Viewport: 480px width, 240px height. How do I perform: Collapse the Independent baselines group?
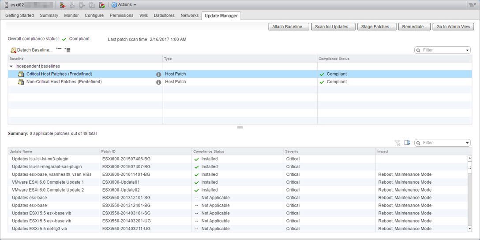click(x=11, y=66)
